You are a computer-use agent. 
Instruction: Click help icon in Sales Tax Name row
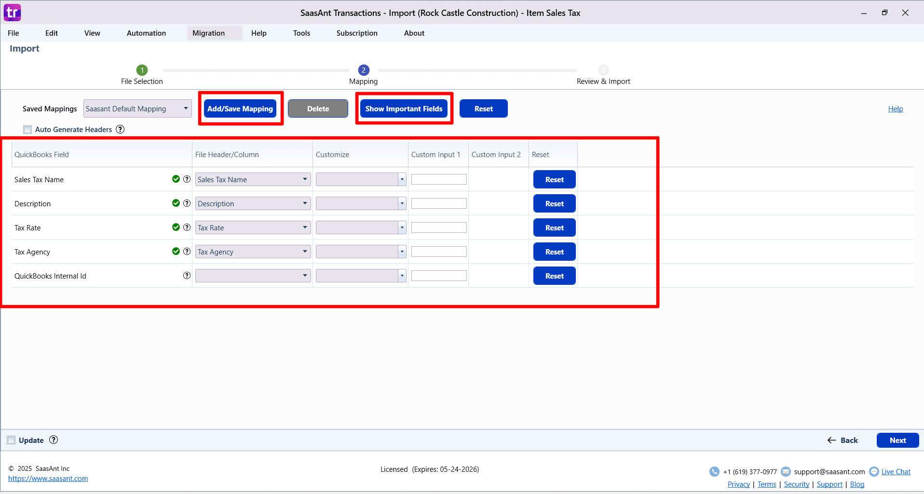pos(187,179)
